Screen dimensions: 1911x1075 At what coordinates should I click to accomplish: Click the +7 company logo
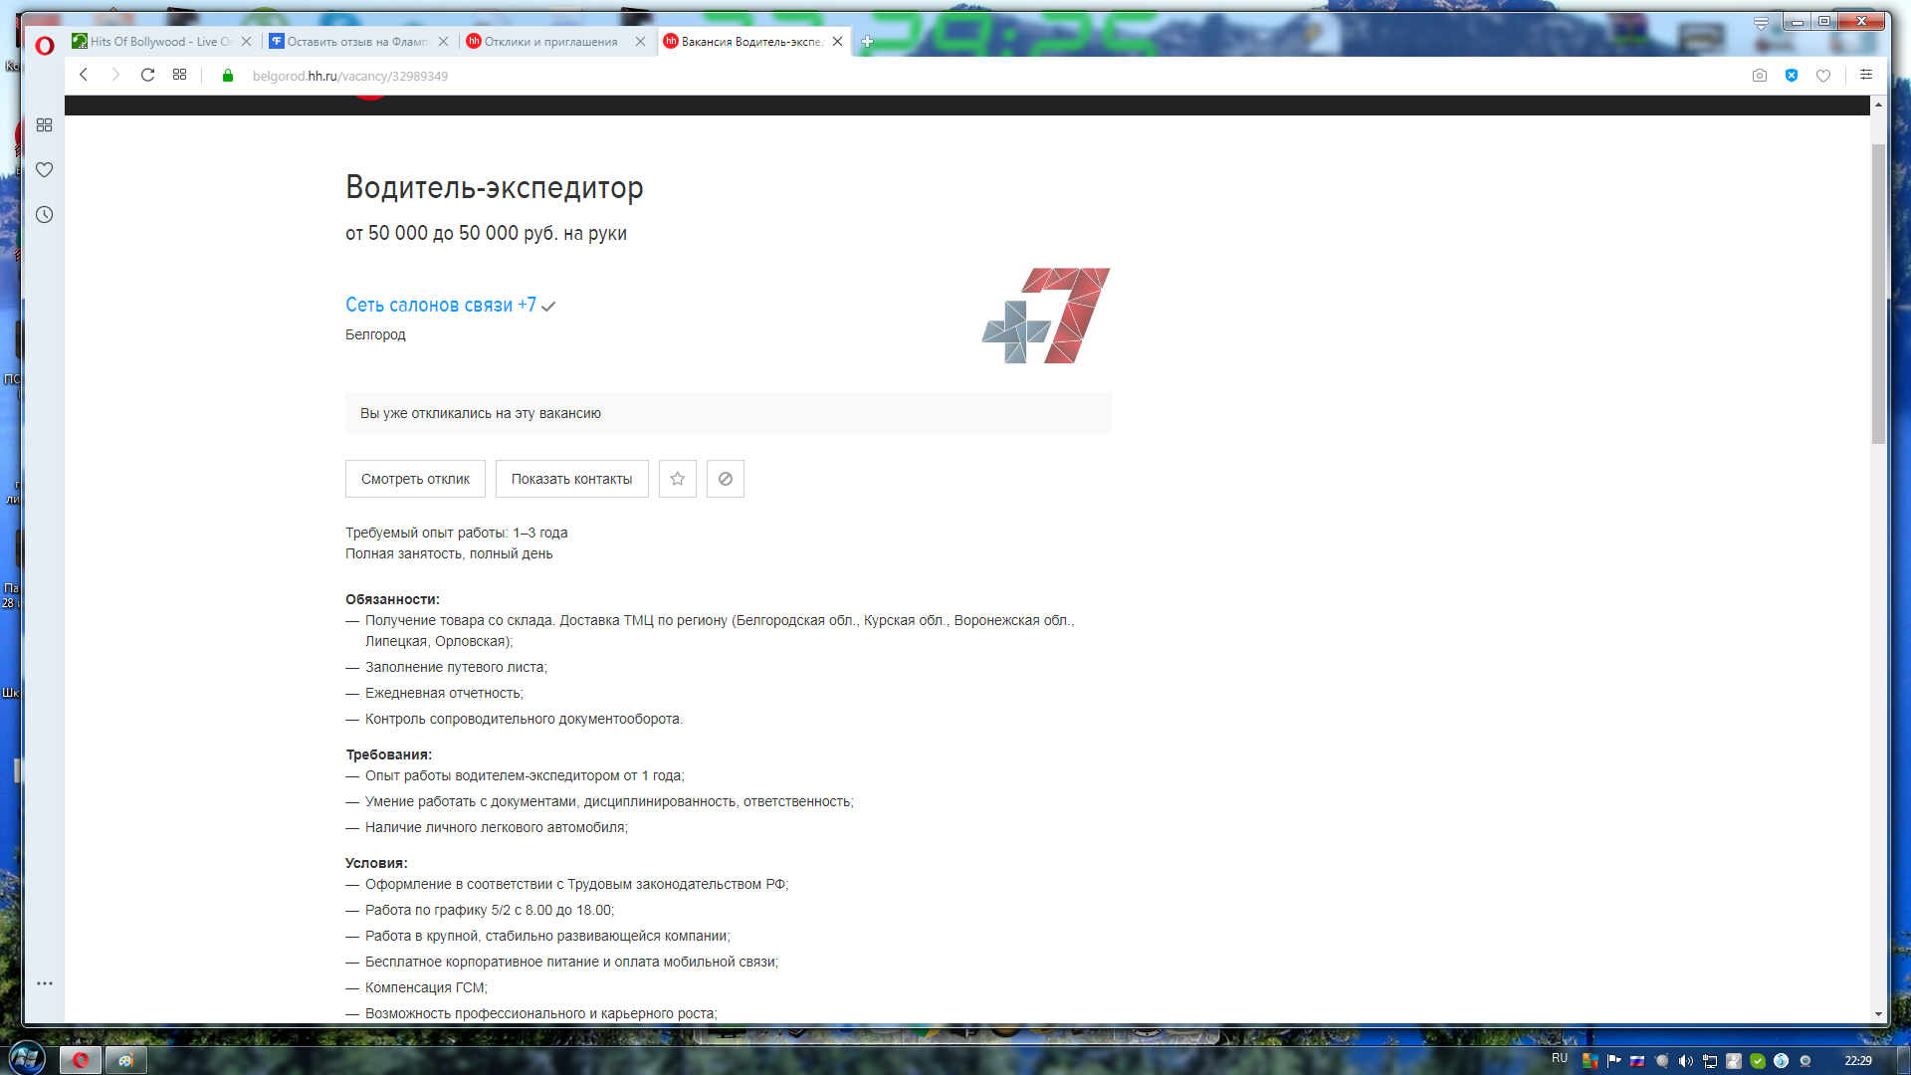click(x=1046, y=316)
